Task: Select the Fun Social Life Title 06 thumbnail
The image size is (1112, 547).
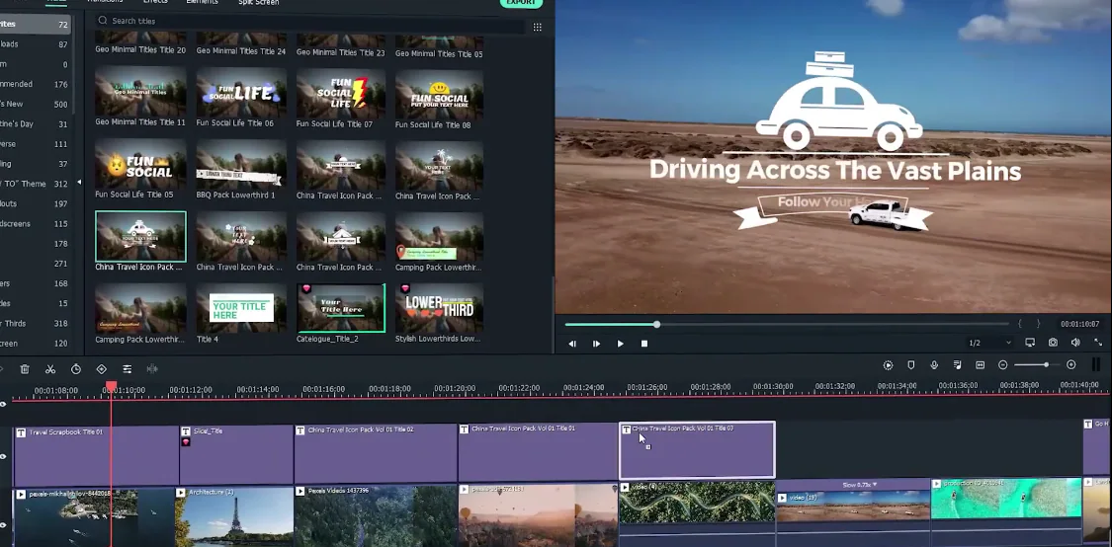Action: point(241,92)
